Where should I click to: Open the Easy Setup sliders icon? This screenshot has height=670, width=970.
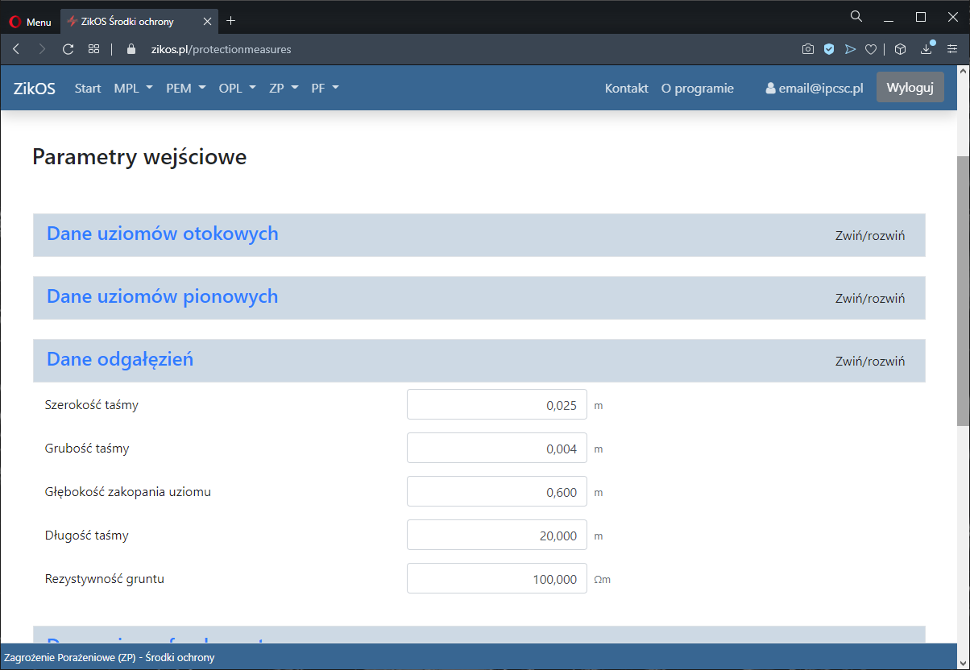[952, 49]
